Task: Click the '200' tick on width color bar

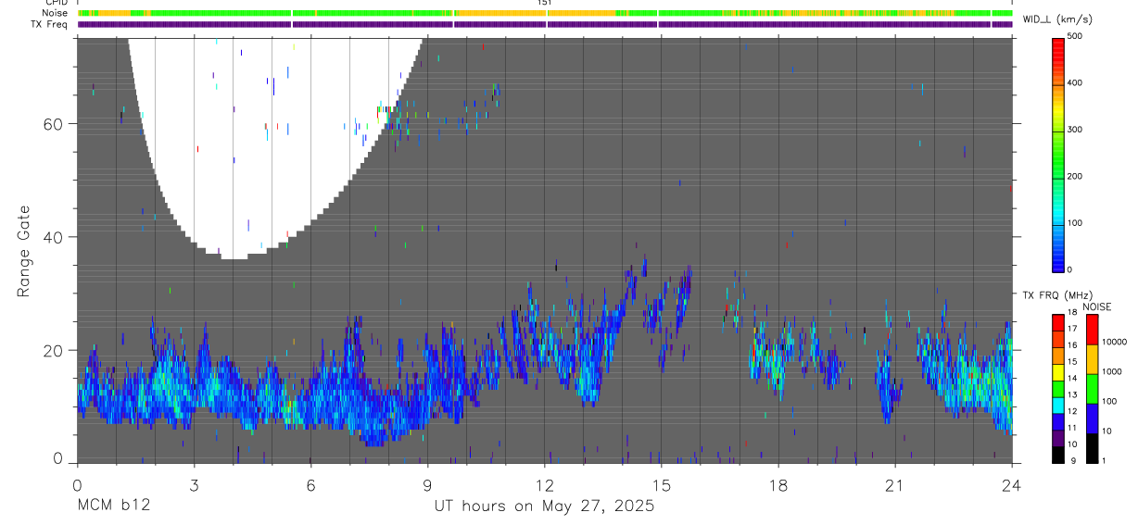Action: pyautogui.click(x=1076, y=177)
